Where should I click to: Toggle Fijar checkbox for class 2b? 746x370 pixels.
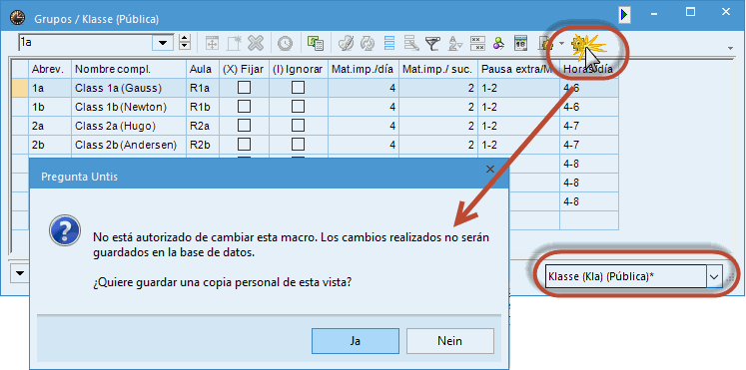pos(244,145)
